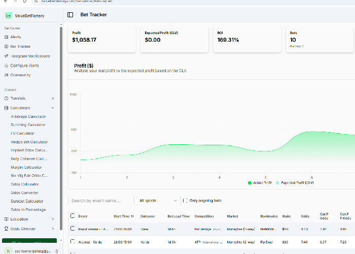Tick the Alcaraz - Korda row checkbox
Screen dimensions: 355x254
pos(73,241)
